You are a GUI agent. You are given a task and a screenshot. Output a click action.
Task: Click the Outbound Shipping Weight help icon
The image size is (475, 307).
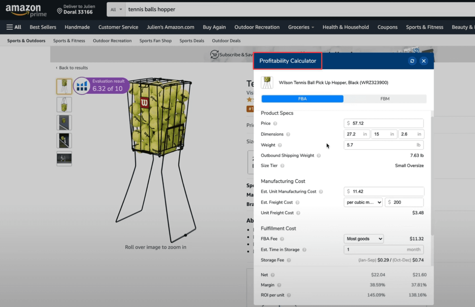(x=319, y=156)
